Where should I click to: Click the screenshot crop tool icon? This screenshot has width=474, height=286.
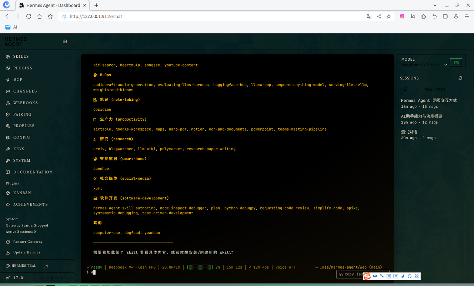413,16
